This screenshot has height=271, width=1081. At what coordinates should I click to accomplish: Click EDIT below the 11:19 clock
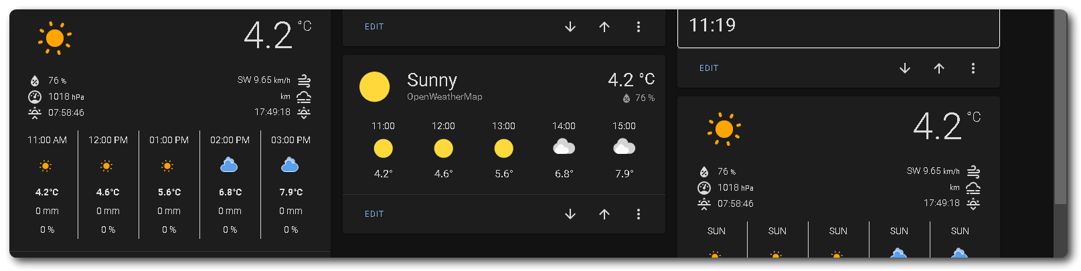point(709,68)
